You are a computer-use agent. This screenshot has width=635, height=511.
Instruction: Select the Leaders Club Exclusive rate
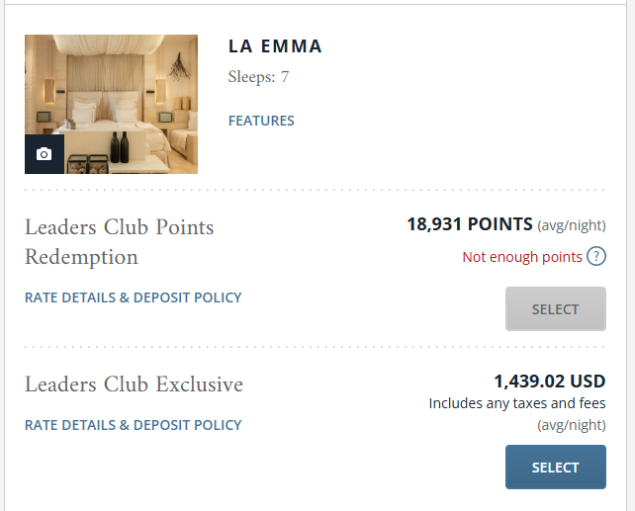[556, 468]
